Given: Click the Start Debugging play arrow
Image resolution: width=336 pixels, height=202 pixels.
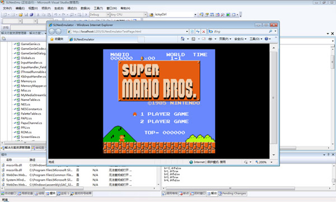Looking at the screenshot, I should (x=86, y=15).
